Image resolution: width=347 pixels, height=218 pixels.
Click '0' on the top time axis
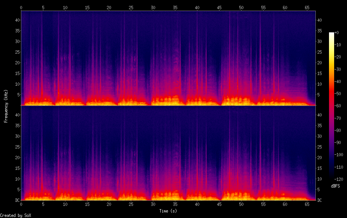(21, 7)
